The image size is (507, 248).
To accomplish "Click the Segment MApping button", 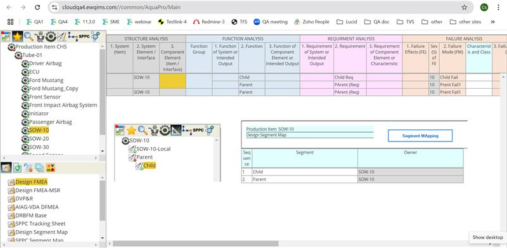I will point(420,136).
